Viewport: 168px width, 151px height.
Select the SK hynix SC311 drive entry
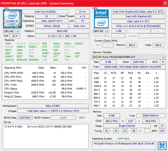[49, 126]
